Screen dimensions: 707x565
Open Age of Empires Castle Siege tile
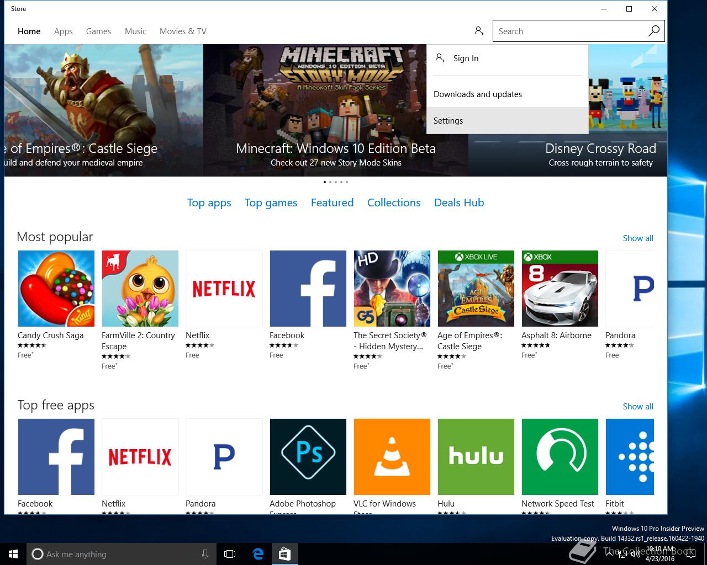pos(476,289)
